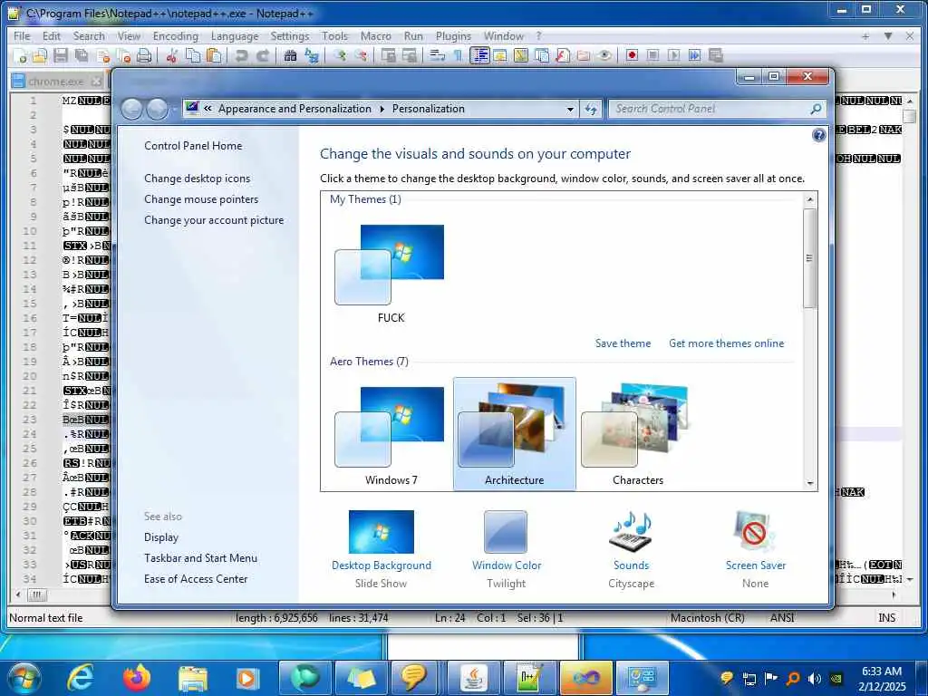Launch Firefox from the taskbar
928x696 pixels.
point(136,678)
